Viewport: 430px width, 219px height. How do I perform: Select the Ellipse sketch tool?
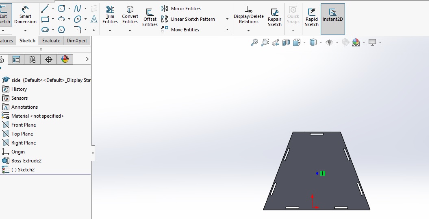(78, 19)
